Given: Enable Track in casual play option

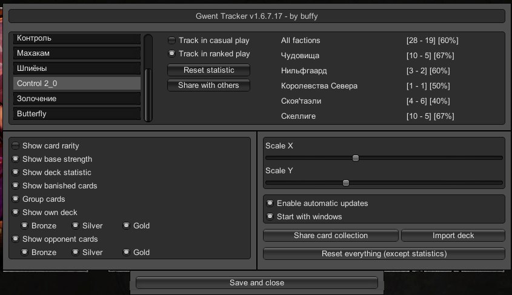Looking at the screenshot, I should [172, 41].
